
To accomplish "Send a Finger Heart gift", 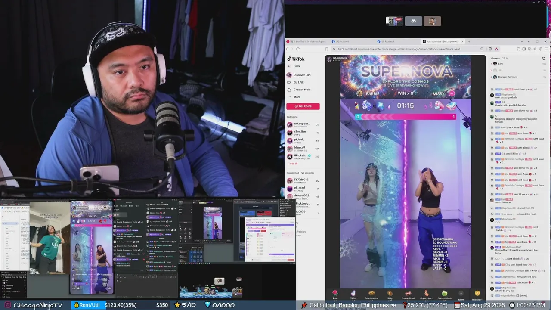I will tap(426, 294).
